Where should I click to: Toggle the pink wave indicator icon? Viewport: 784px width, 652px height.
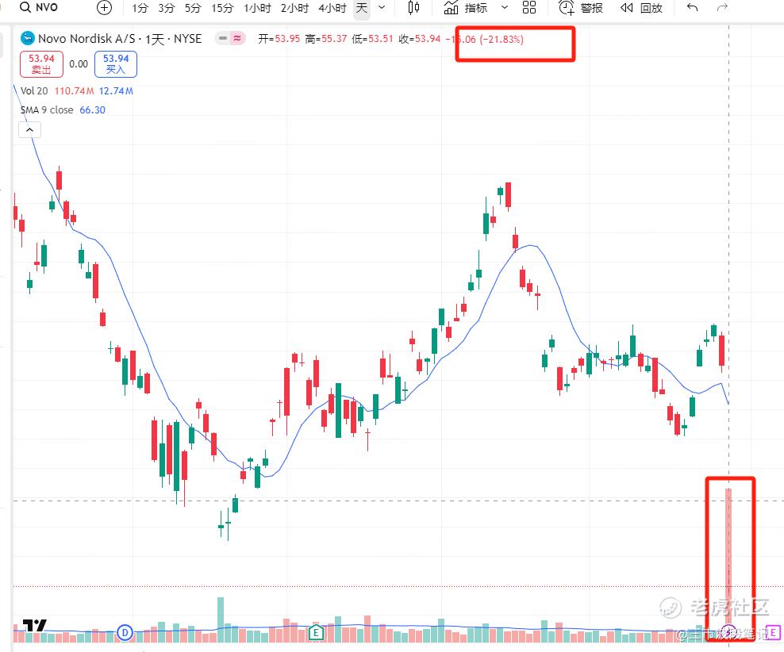pyautogui.click(x=237, y=38)
